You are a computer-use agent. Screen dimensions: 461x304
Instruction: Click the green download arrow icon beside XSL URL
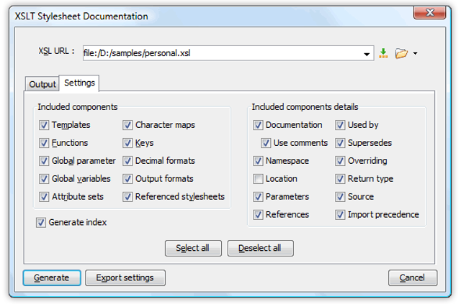[383, 53]
